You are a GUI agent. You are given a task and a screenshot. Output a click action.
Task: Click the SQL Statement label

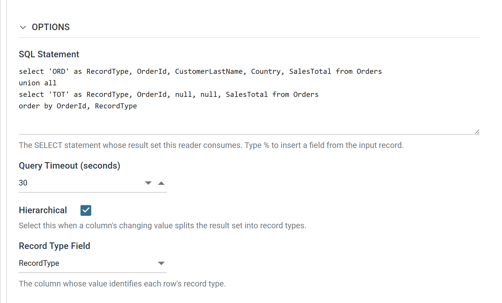[x=49, y=54]
